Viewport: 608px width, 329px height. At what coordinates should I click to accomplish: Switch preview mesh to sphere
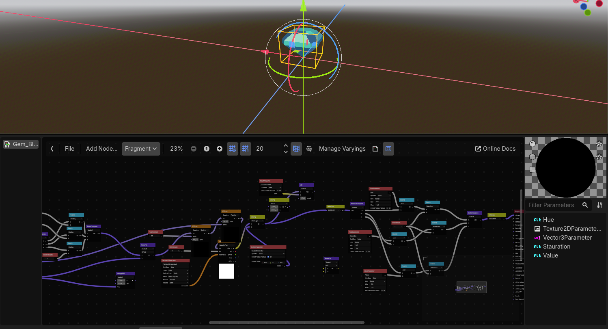533,144
